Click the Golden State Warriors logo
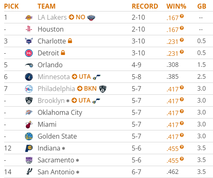The image size is (213, 178). (29, 136)
